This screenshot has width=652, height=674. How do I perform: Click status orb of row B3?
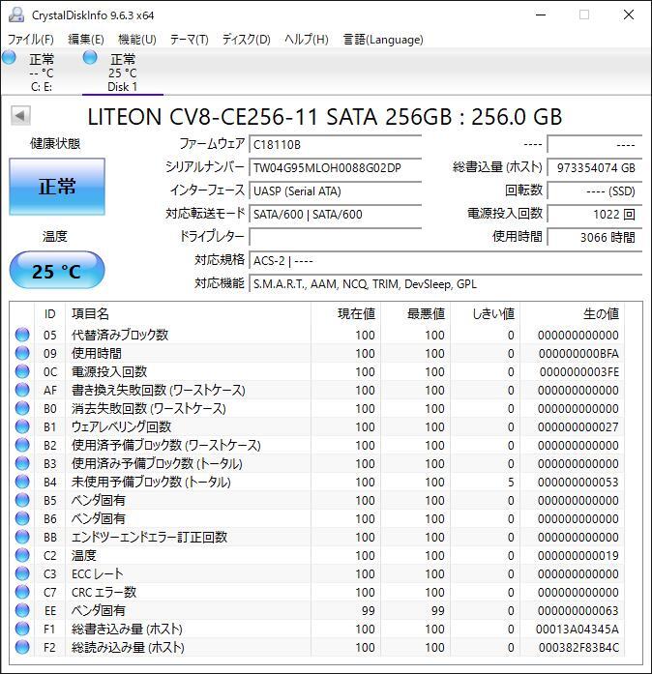click(x=22, y=463)
